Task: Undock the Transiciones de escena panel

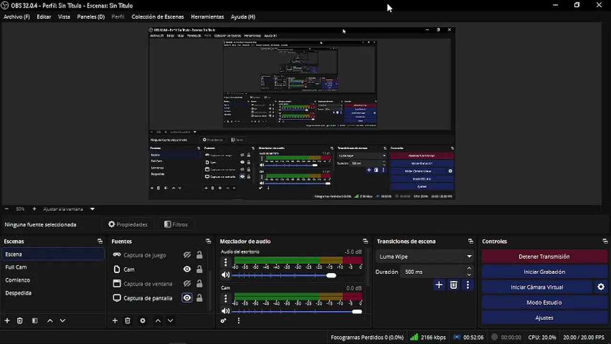Action: [470, 241]
